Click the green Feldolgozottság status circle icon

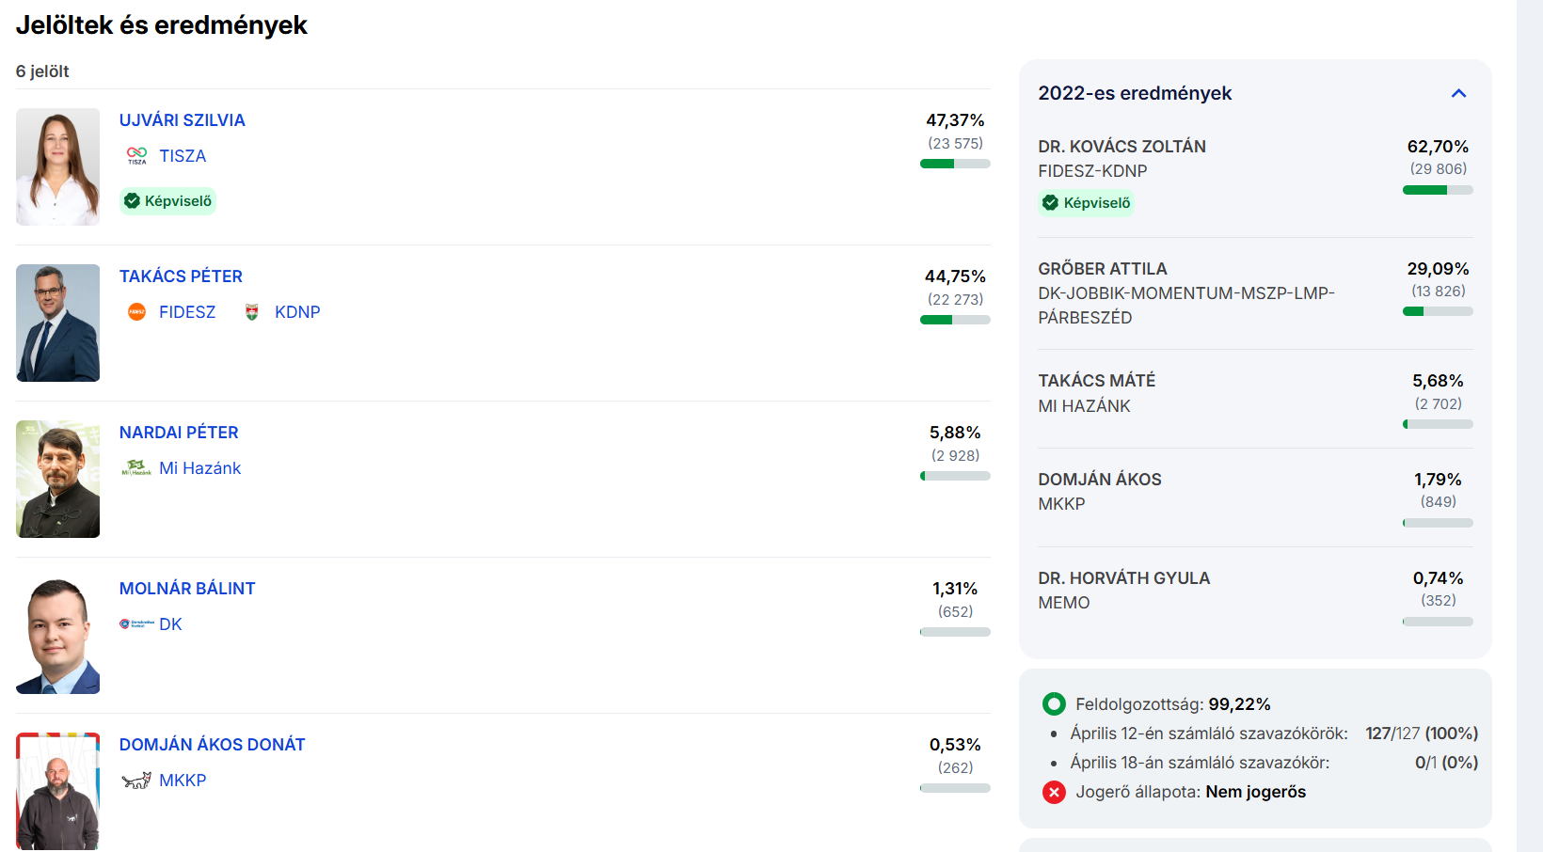pos(1054,704)
